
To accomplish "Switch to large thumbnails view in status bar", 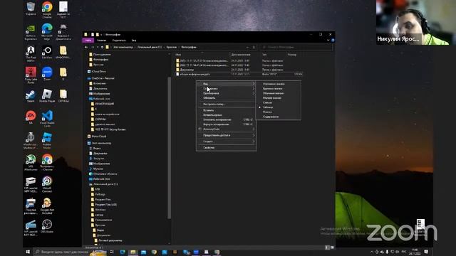I will tap(332, 247).
